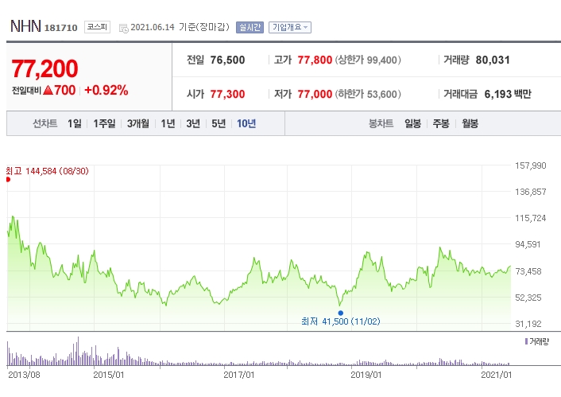The image size is (561, 397).
Task: Click the 최고 144,584 (08/30) label
Action: (x=47, y=171)
